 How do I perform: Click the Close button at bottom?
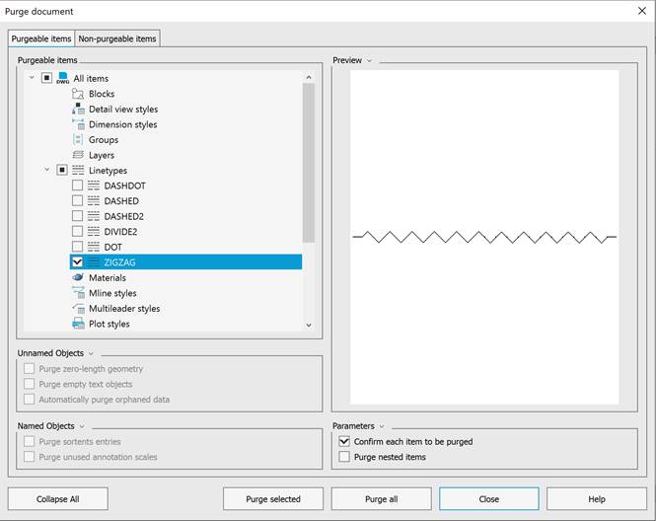point(489,499)
